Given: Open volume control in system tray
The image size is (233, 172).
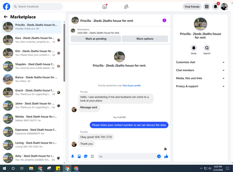Looking at the screenshot, I should (x=210, y=168).
